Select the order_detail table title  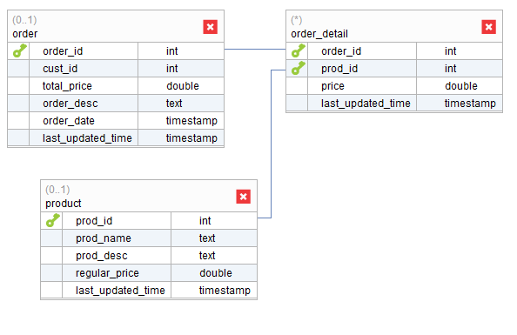click(x=319, y=34)
